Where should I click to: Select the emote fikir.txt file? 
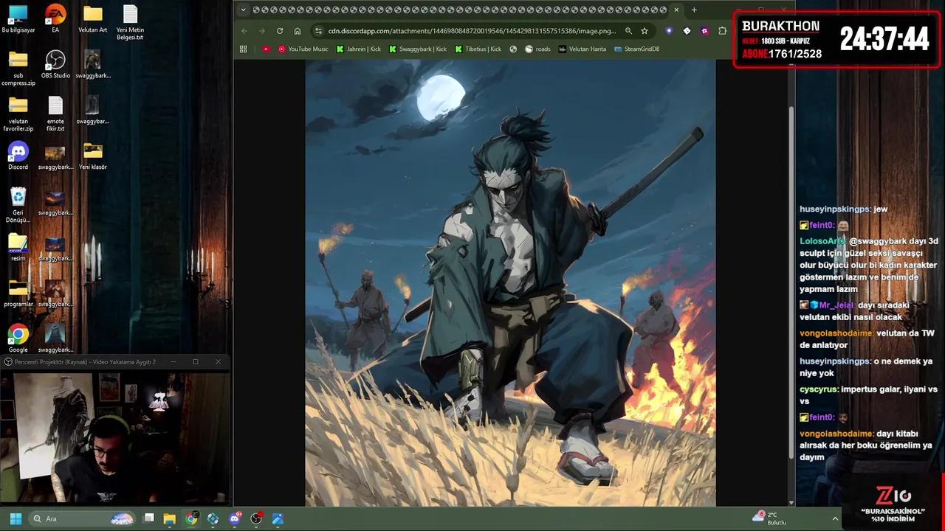55,114
